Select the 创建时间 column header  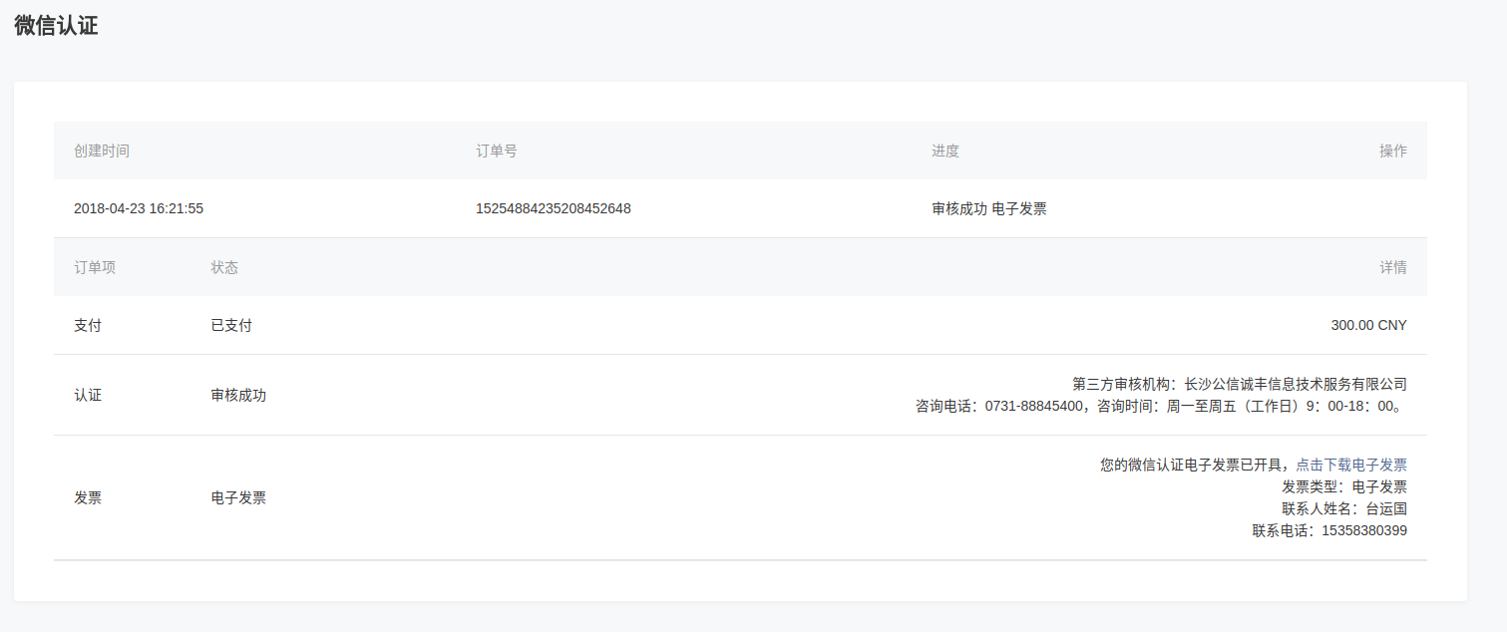[x=102, y=151]
